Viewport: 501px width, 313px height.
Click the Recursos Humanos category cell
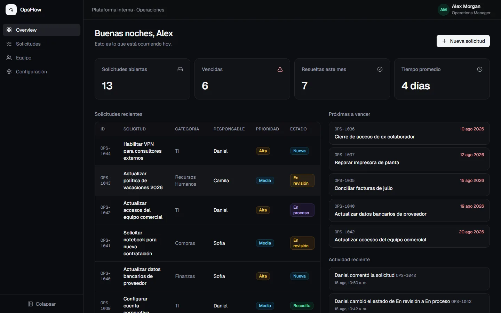click(x=185, y=180)
